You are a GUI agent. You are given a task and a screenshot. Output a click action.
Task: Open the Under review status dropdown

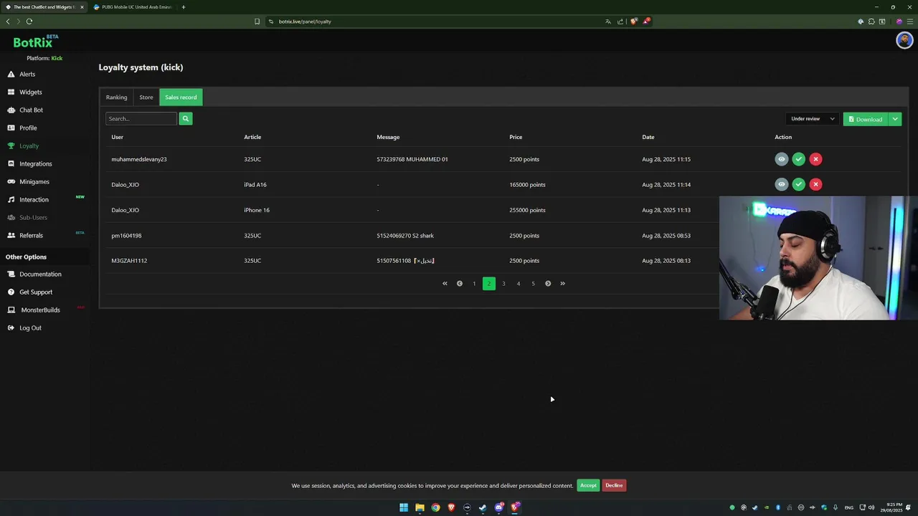[x=813, y=119]
